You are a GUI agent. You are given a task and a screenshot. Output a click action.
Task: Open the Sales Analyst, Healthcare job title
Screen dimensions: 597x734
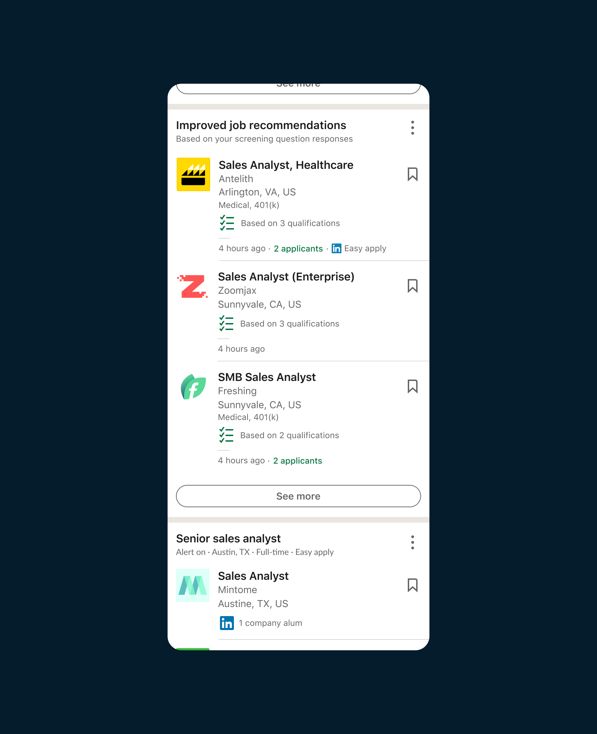pos(286,165)
